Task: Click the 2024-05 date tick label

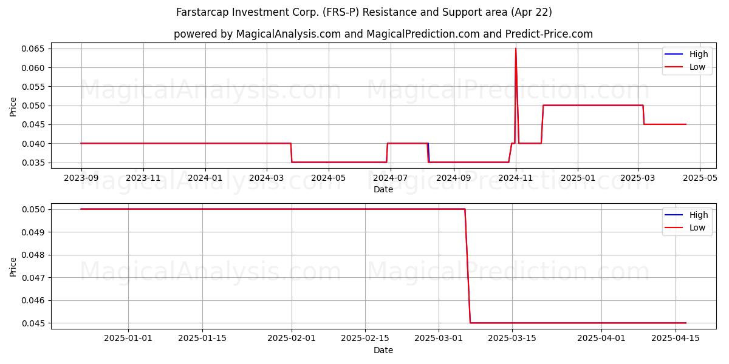Action: [329, 178]
